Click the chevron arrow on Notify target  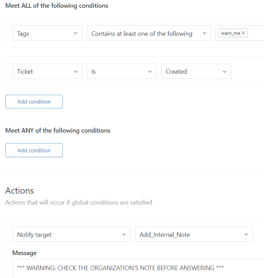pyautogui.click(x=124, y=235)
